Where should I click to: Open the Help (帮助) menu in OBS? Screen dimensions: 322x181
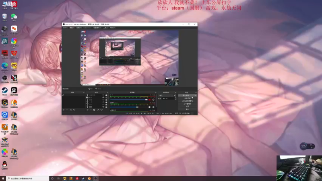click(x=113, y=28)
